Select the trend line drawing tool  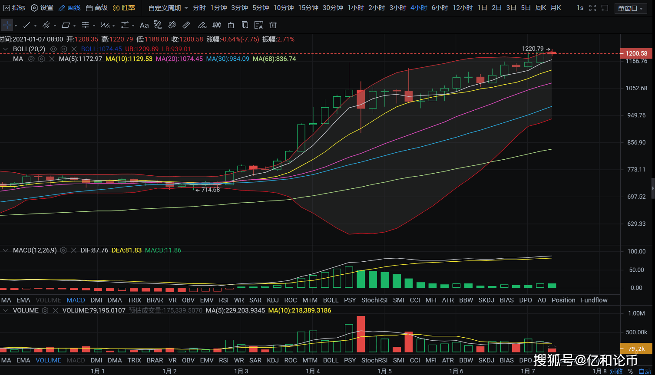coord(27,25)
